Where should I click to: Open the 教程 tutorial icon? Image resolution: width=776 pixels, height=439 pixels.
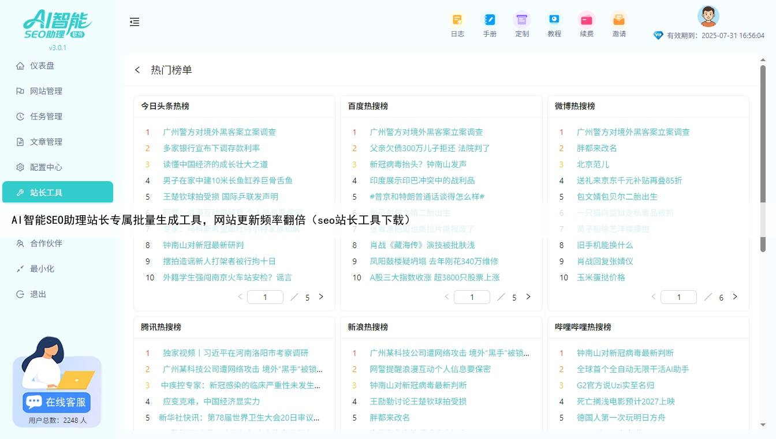[x=554, y=20]
